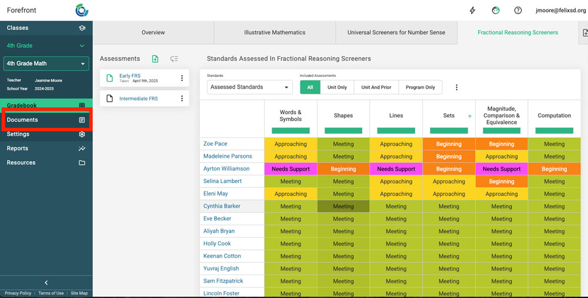Viewport: 588px width, 298px height.
Task: Select the Unit And Prior filter
Action: click(376, 87)
